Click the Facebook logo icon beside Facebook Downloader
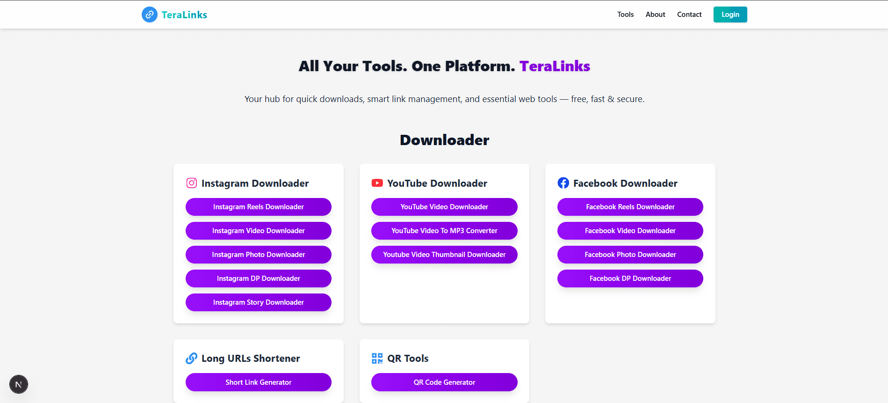 coord(563,183)
